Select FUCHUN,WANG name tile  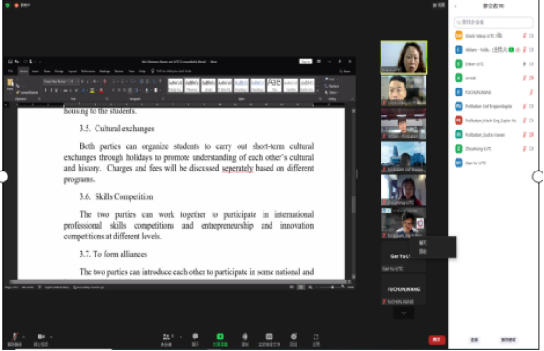(404, 290)
